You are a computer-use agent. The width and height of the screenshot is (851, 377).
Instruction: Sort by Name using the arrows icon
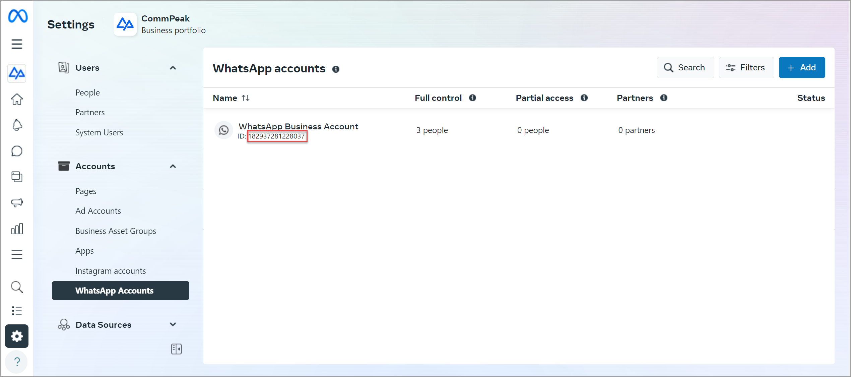click(x=246, y=98)
